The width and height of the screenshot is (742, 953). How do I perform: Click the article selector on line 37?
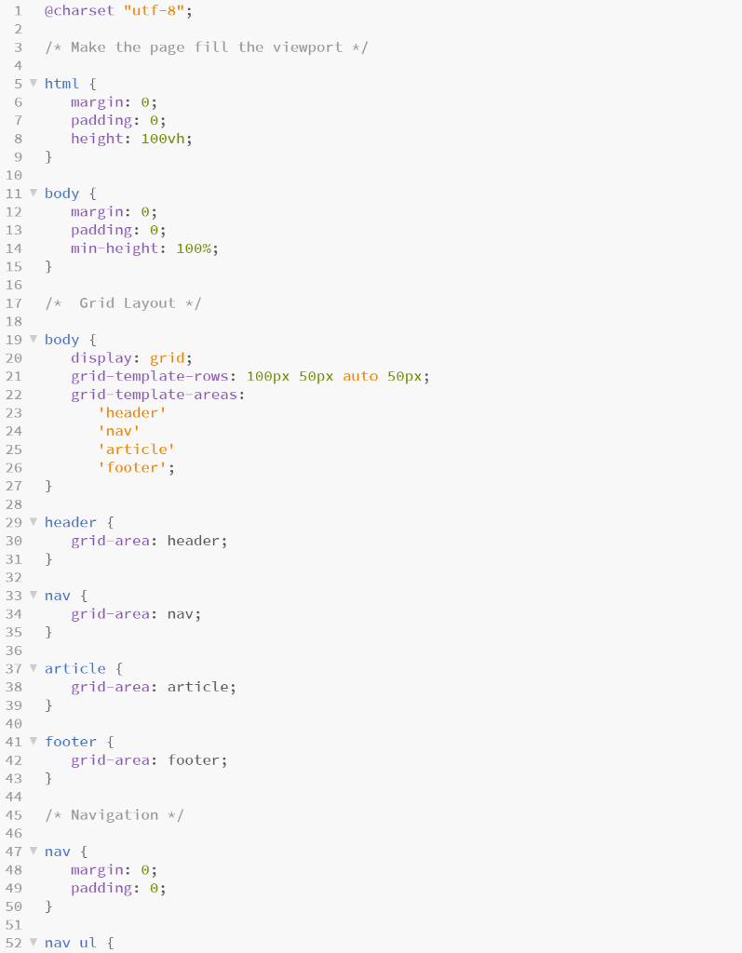click(x=74, y=668)
